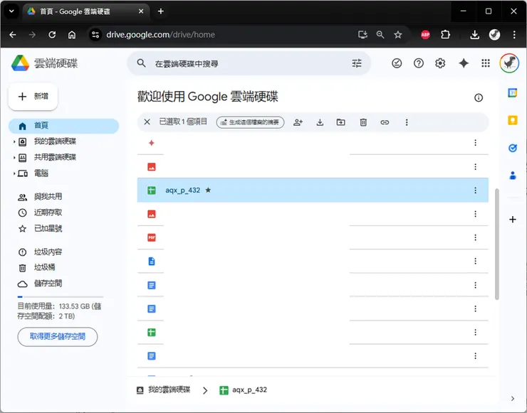Clear the current selection with X

147,122
